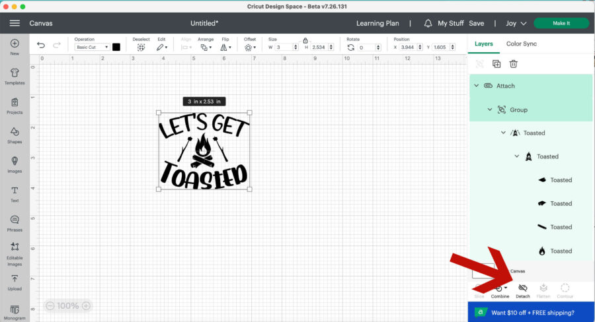Click the Detach button
Screen dimensions: 595x322
pos(522,290)
